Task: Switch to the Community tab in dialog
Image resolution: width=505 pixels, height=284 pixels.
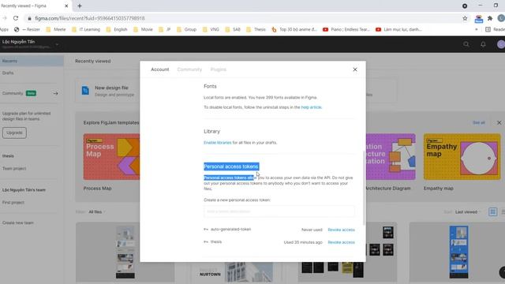Action: pyautogui.click(x=189, y=69)
